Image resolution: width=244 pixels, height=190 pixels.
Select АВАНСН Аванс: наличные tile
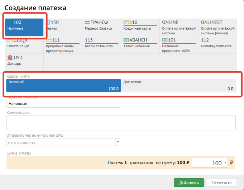tap(140, 45)
